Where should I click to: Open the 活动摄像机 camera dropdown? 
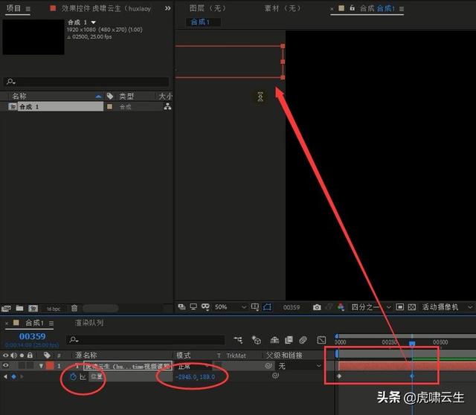447,307
